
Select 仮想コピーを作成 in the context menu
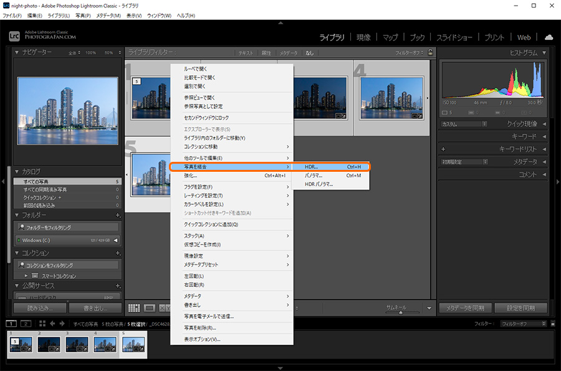(232, 245)
